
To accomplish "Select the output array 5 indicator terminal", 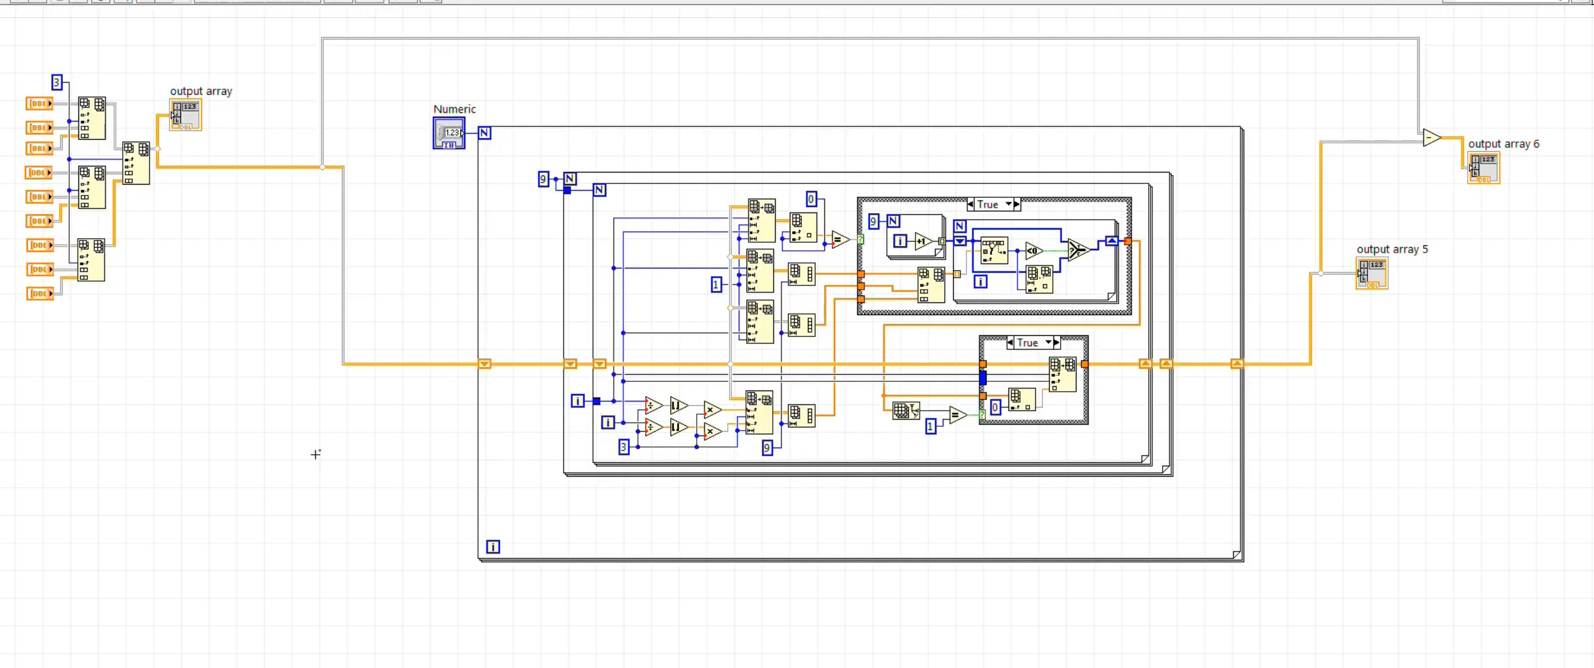I will [1372, 273].
